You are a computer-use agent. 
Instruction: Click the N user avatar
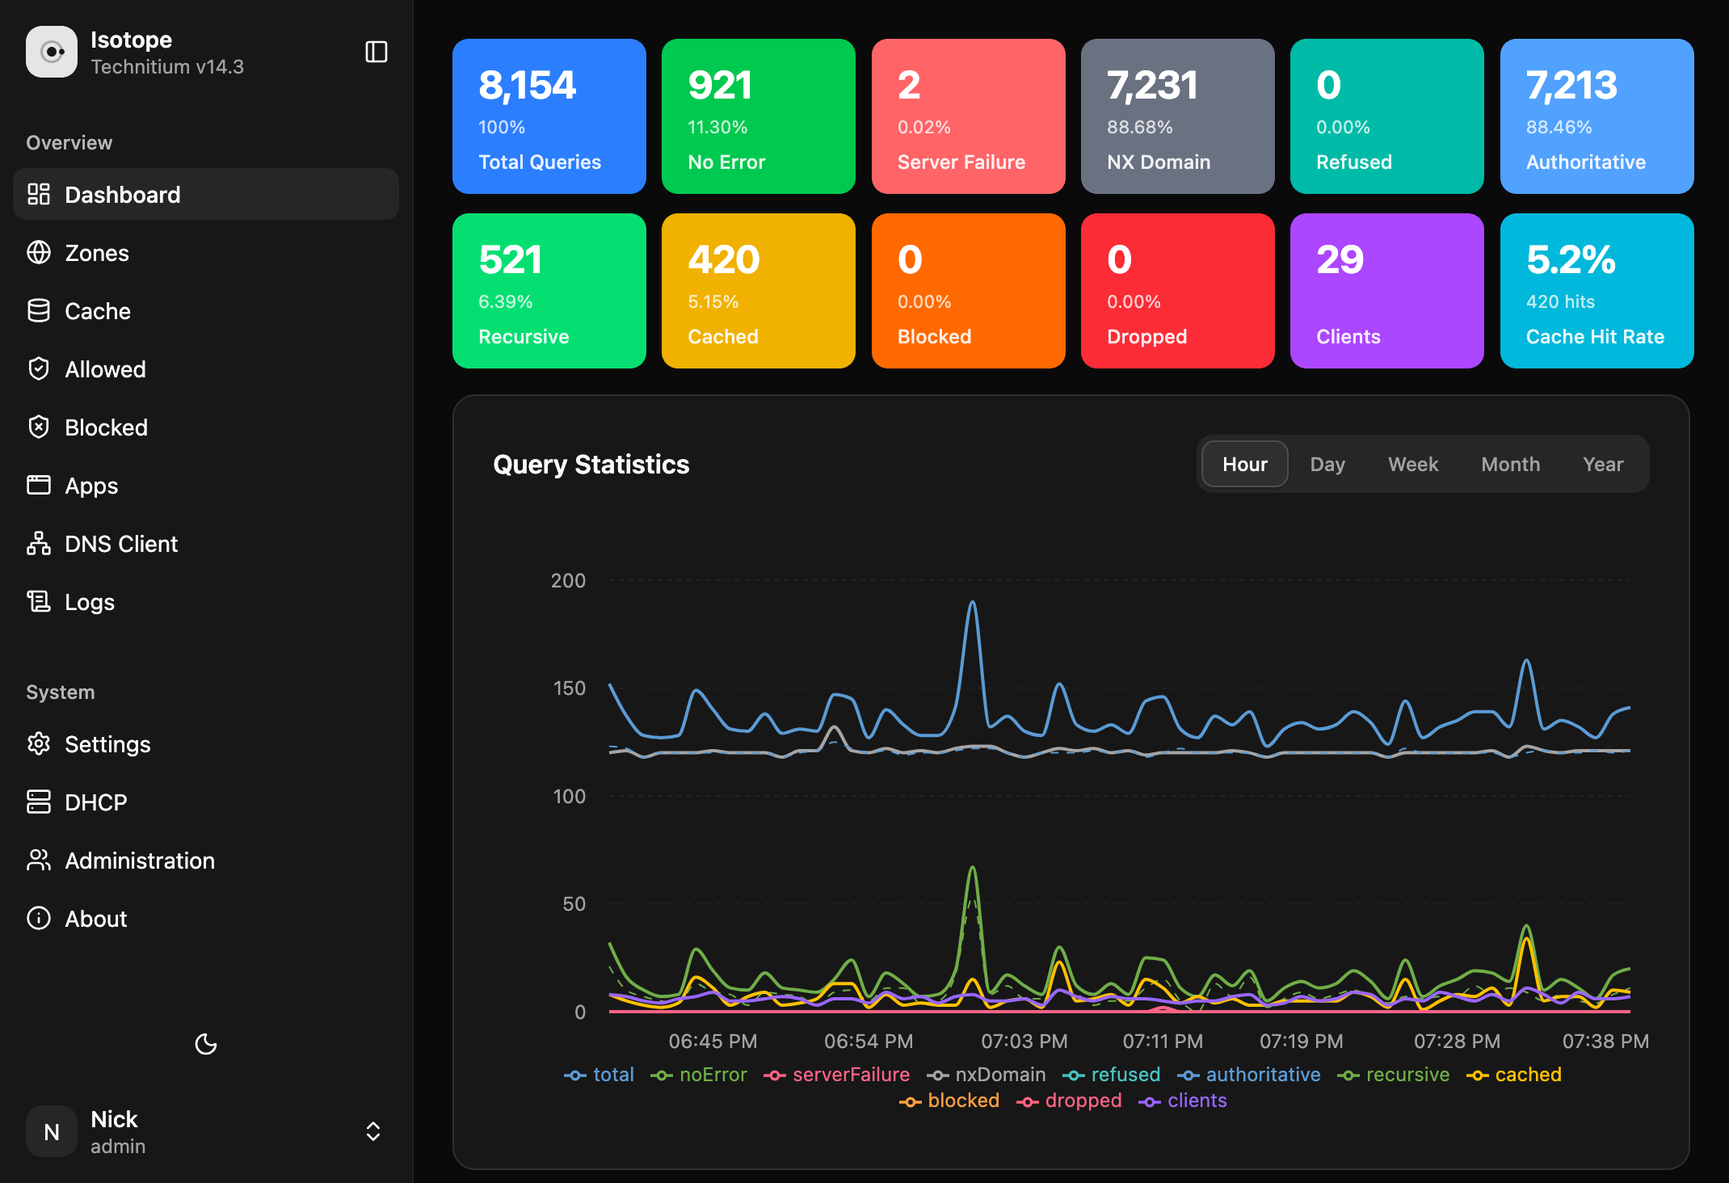(52, 1131)
